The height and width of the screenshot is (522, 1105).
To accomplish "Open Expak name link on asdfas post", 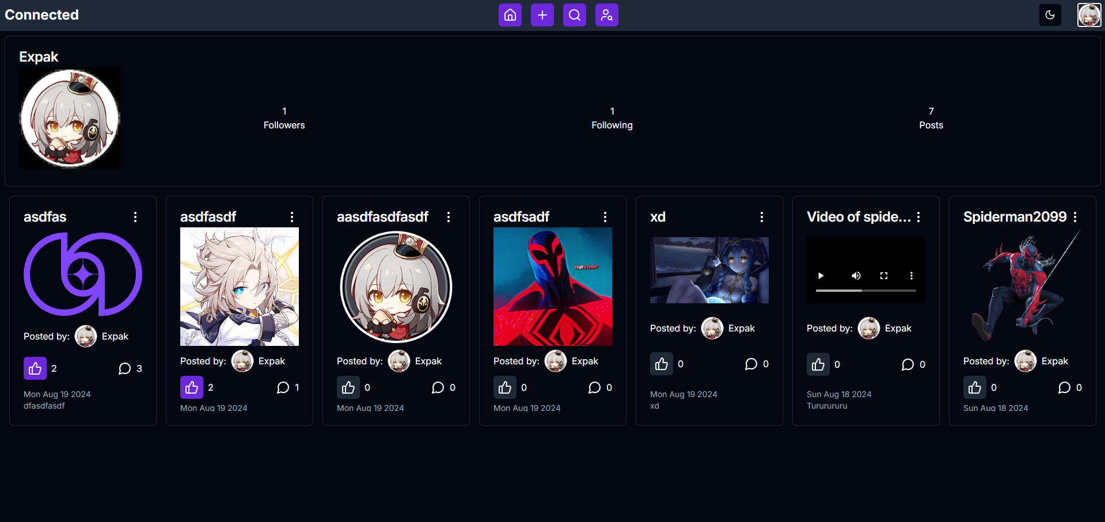I will pyautogui.click(x=115, y=336).
